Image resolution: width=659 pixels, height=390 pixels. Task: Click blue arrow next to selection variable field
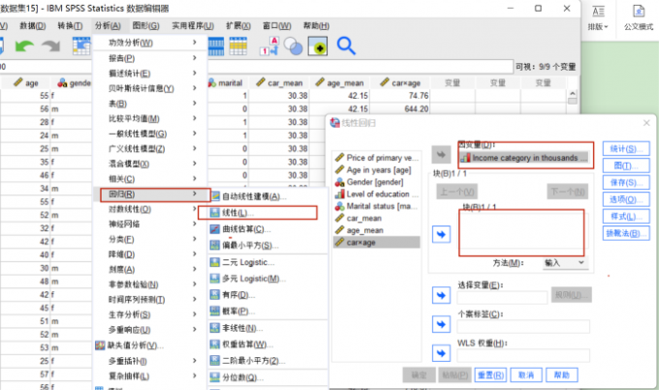click(x=441, y=295)
